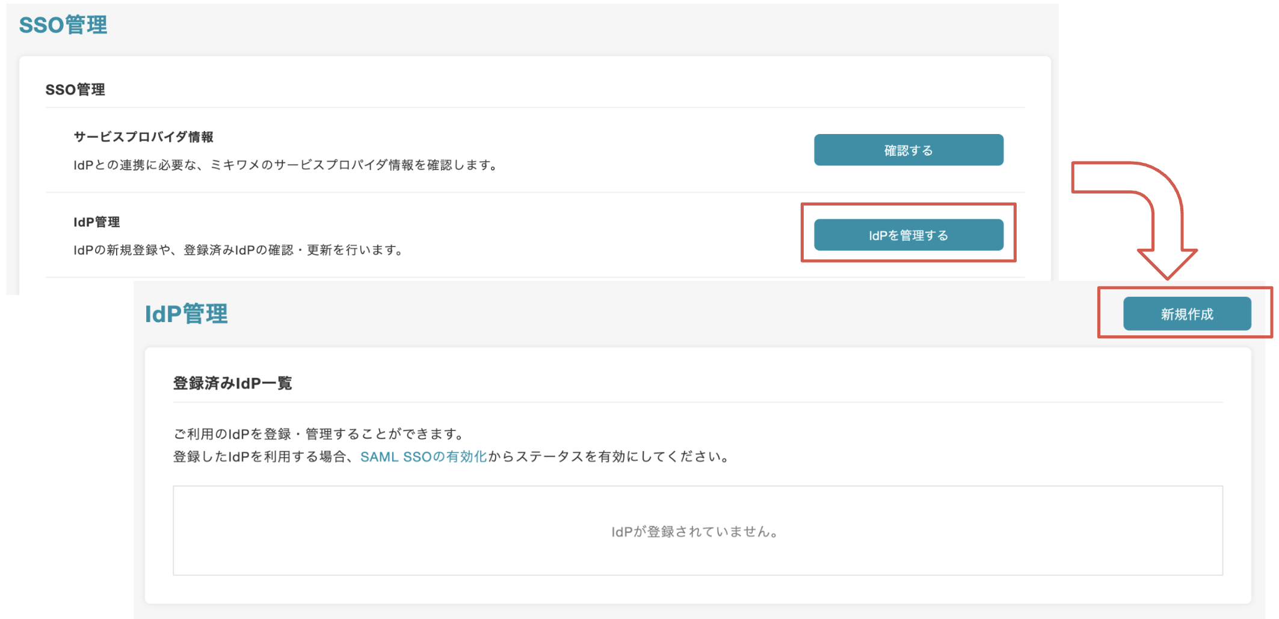Select the からステータスを有効にしてください text
Viewport: 1279px width, 619px height.
coord(609,457)
